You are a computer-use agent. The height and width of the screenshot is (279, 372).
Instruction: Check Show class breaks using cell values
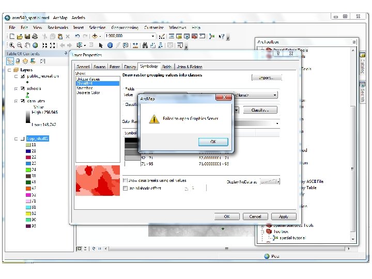[x=125, y=180]
